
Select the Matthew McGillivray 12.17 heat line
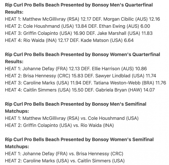pyautogui.click(x=82, y=19)
